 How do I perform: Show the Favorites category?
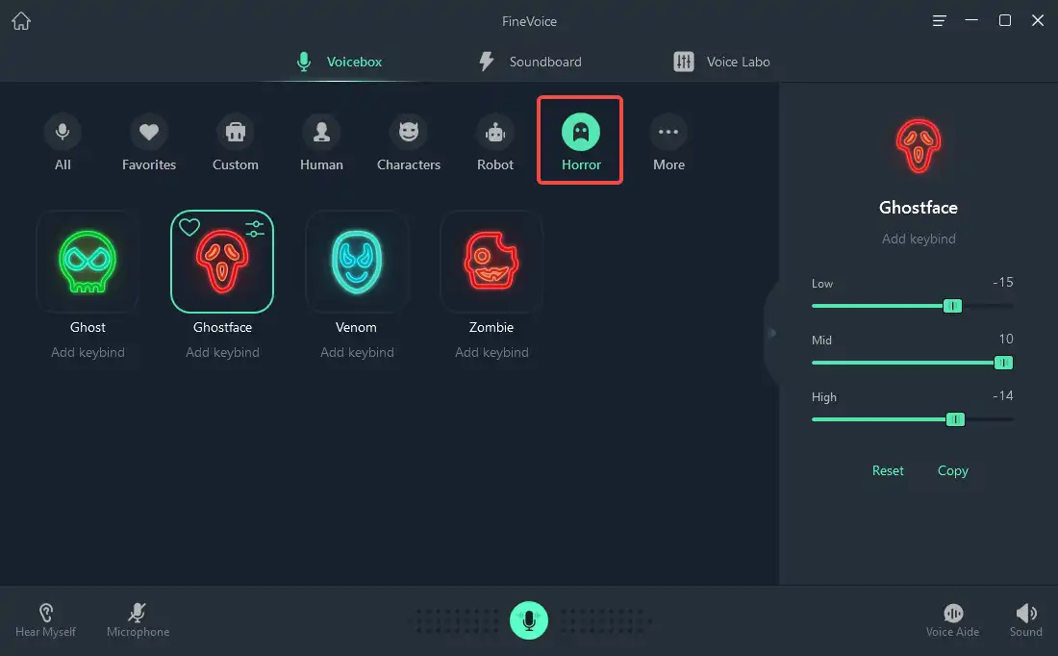pyautogui.click(x=149, y=142)
